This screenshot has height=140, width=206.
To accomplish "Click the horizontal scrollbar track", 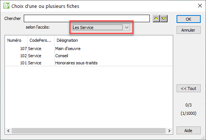I will (89, 131).
